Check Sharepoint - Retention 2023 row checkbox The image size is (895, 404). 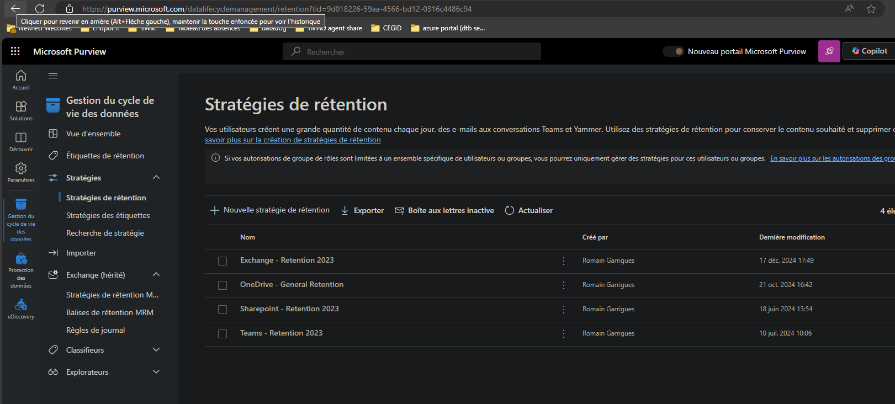[x=223, y=310]
